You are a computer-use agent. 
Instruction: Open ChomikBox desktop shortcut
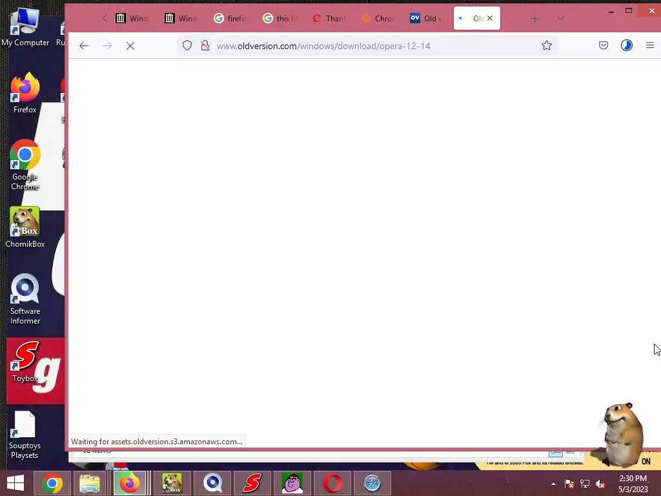(x=25, y=227)
